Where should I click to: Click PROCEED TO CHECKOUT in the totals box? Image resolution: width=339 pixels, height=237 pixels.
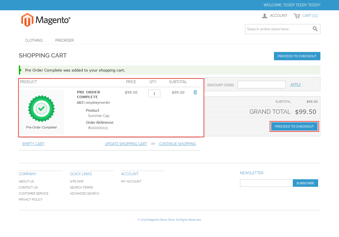294,126
